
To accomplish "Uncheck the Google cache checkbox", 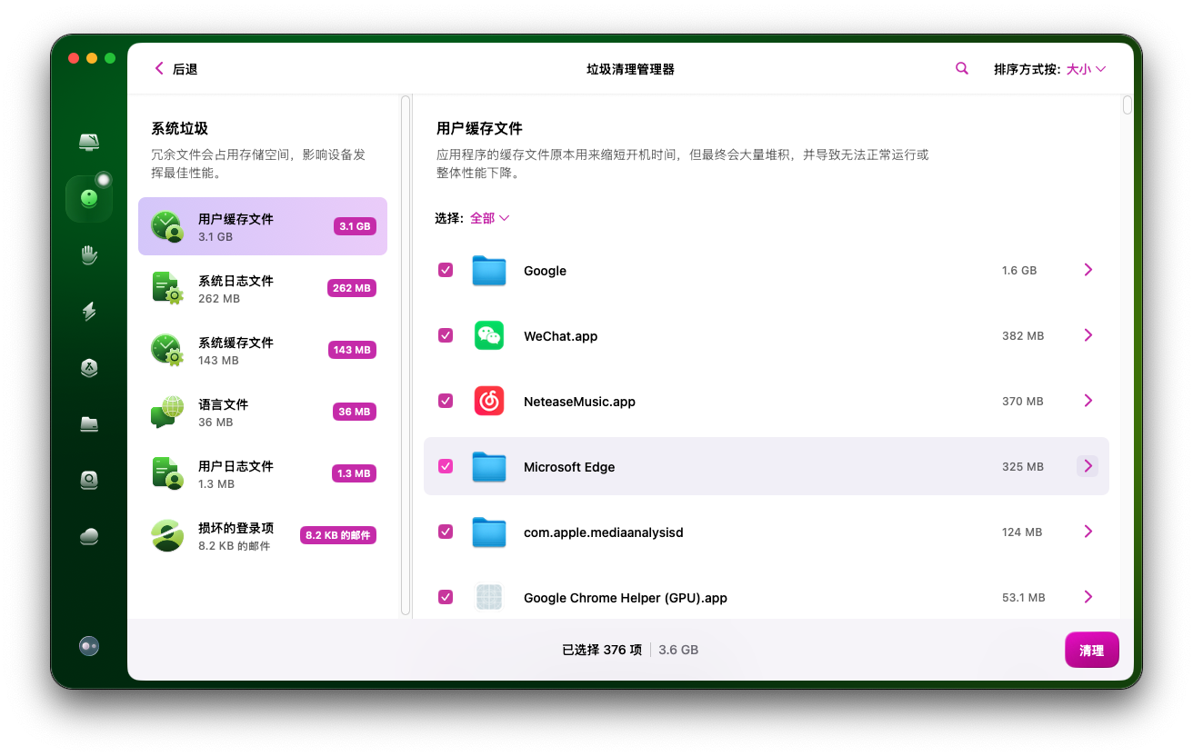I will click(446, 270).
